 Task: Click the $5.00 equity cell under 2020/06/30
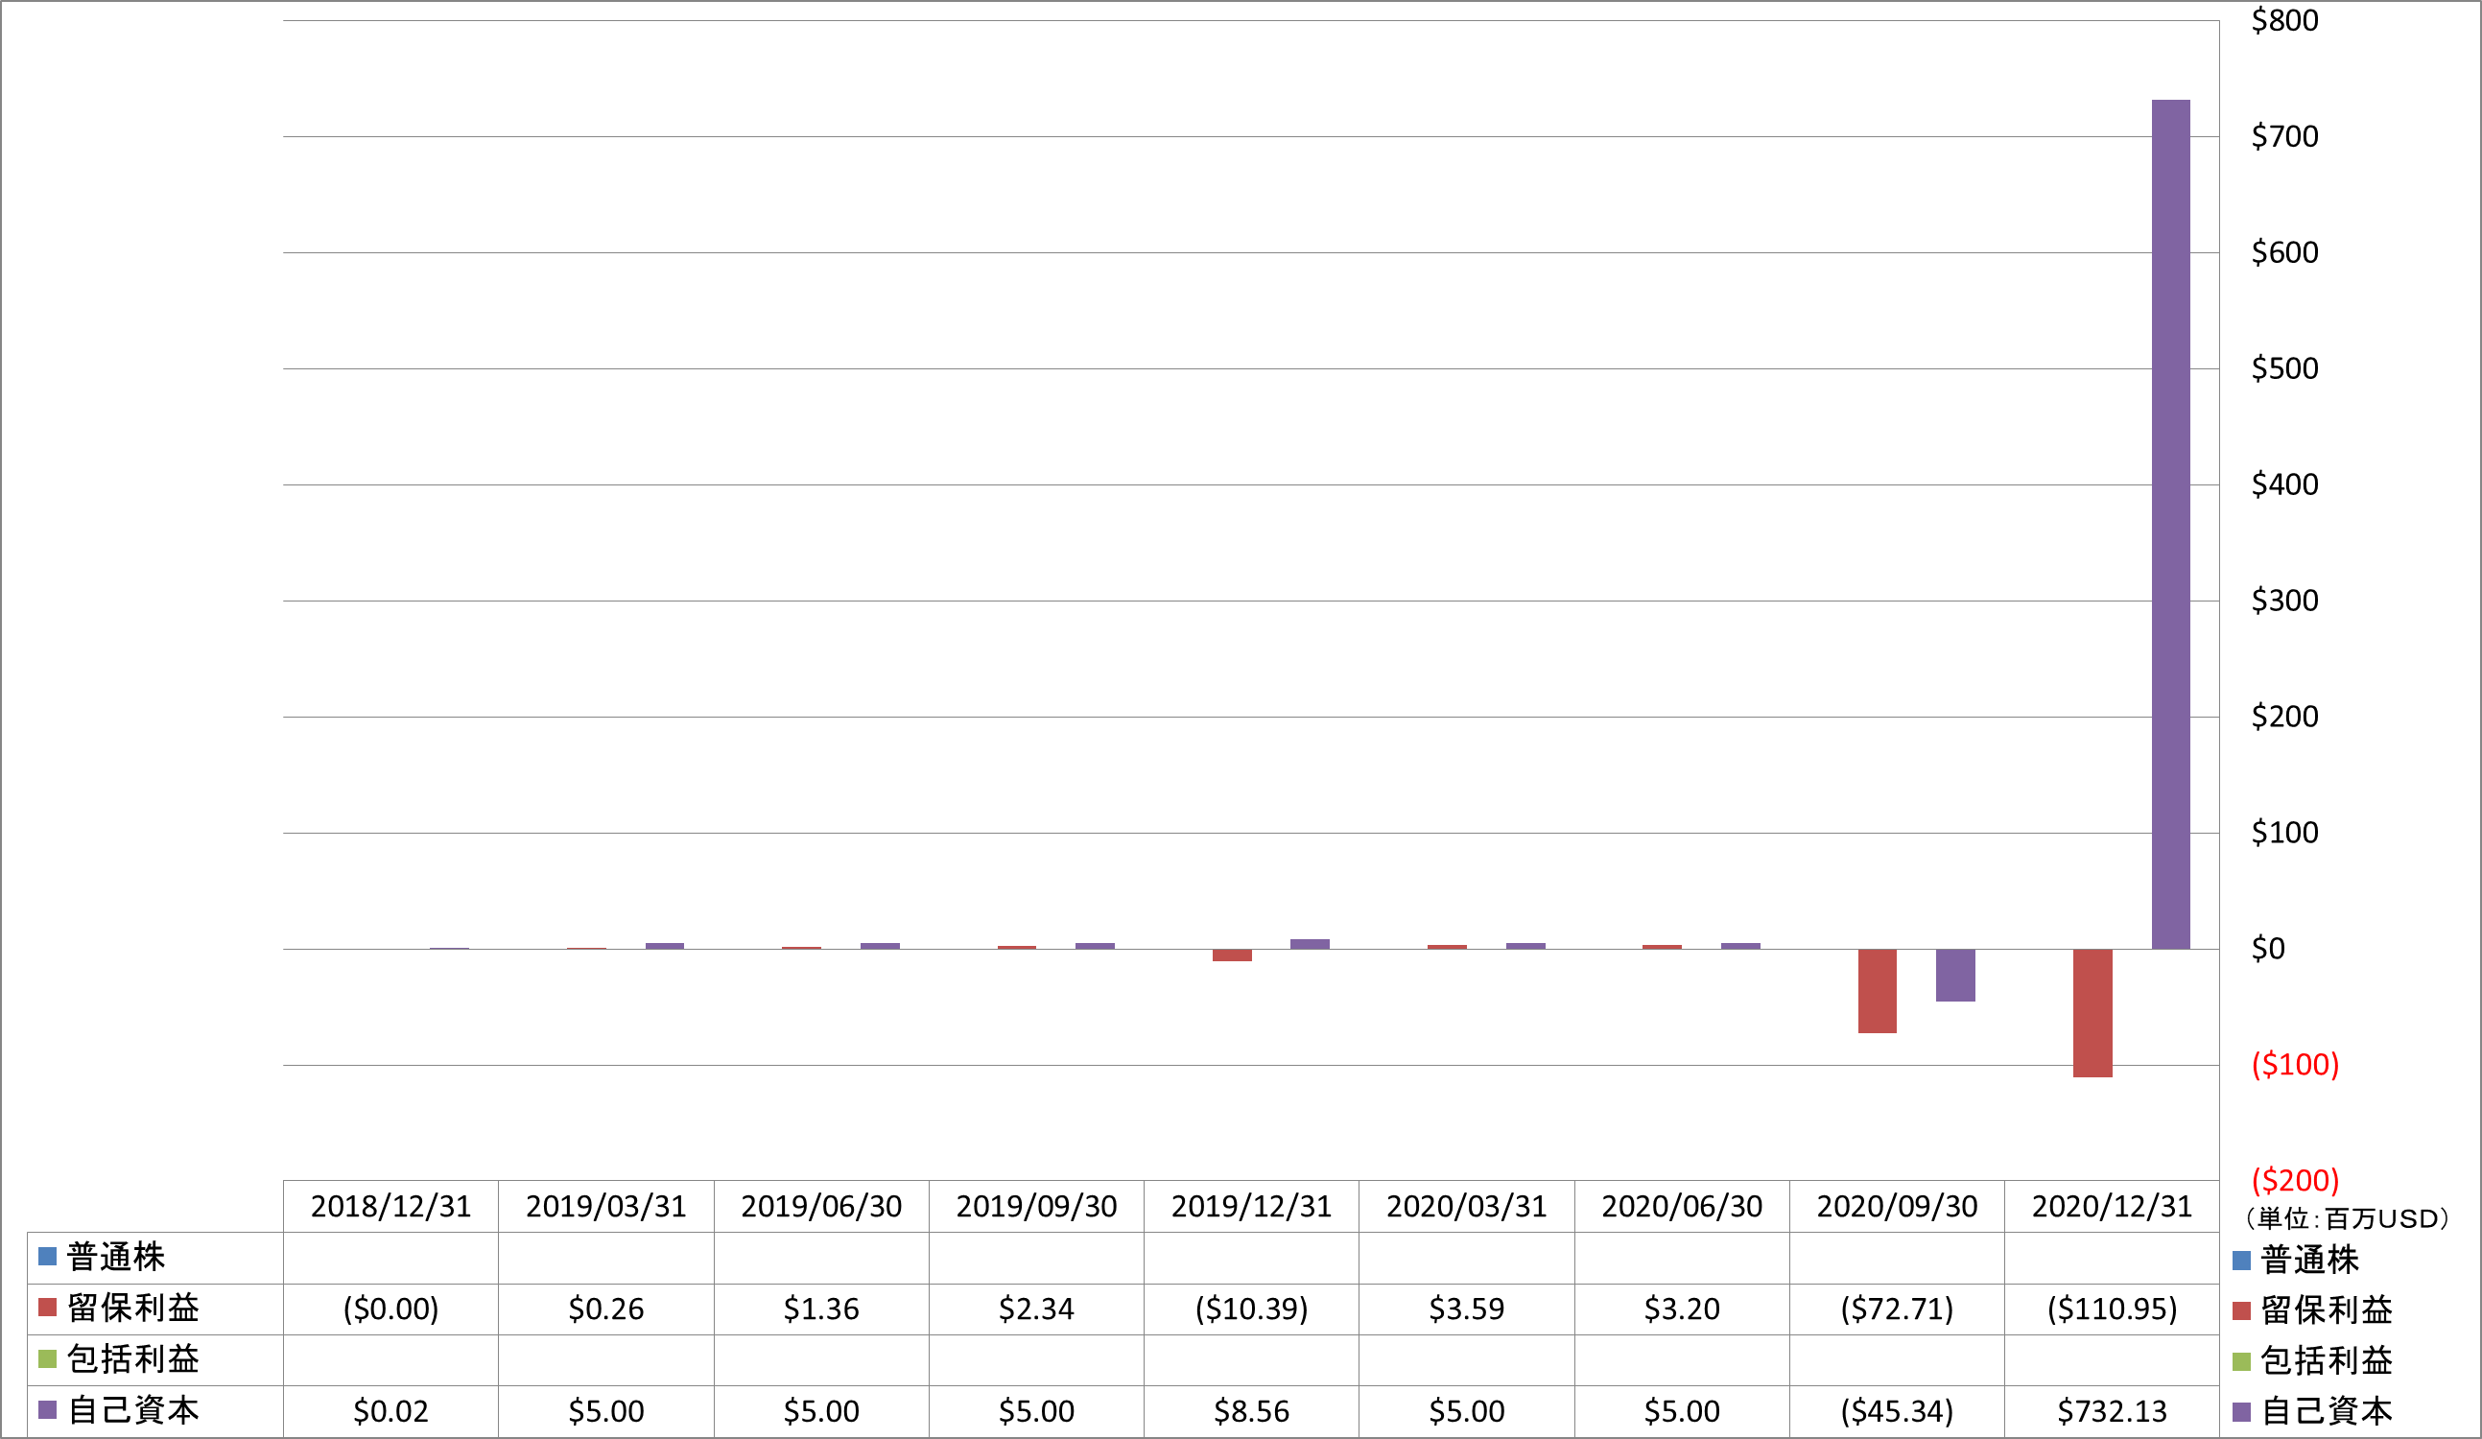1682,1411
